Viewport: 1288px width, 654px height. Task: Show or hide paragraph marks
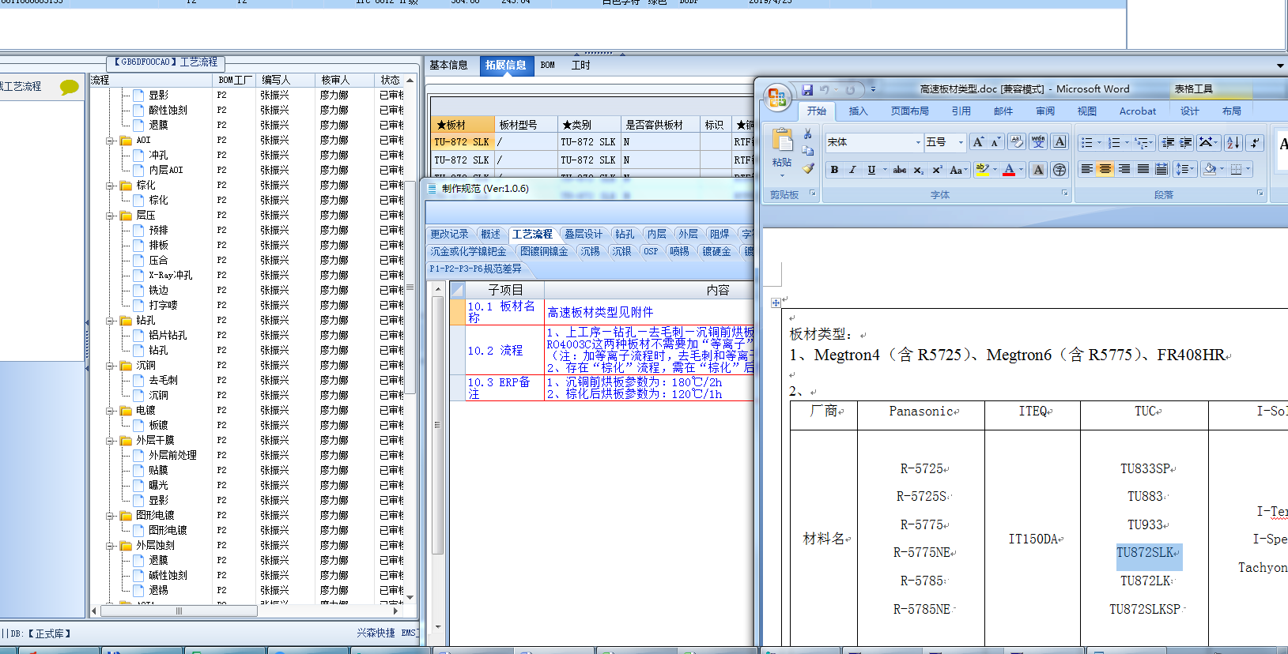[1255, 143]
